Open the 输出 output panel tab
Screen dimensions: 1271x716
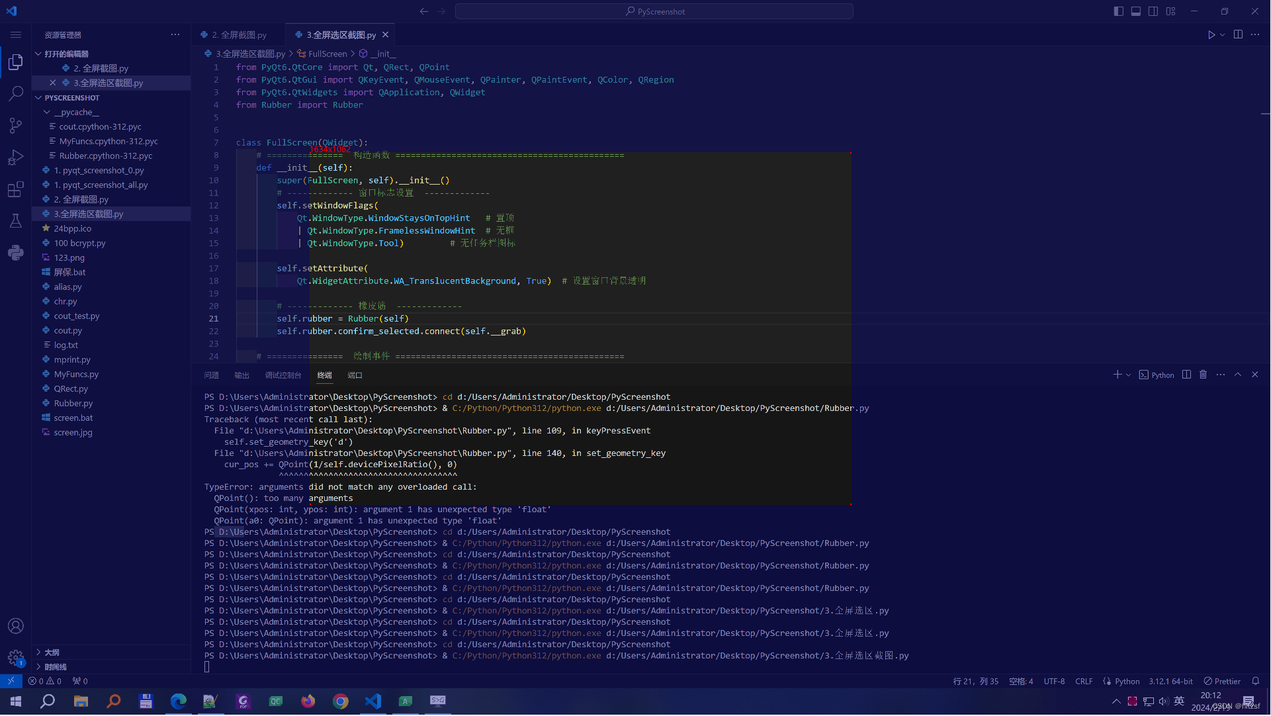(x=242, y=375)
